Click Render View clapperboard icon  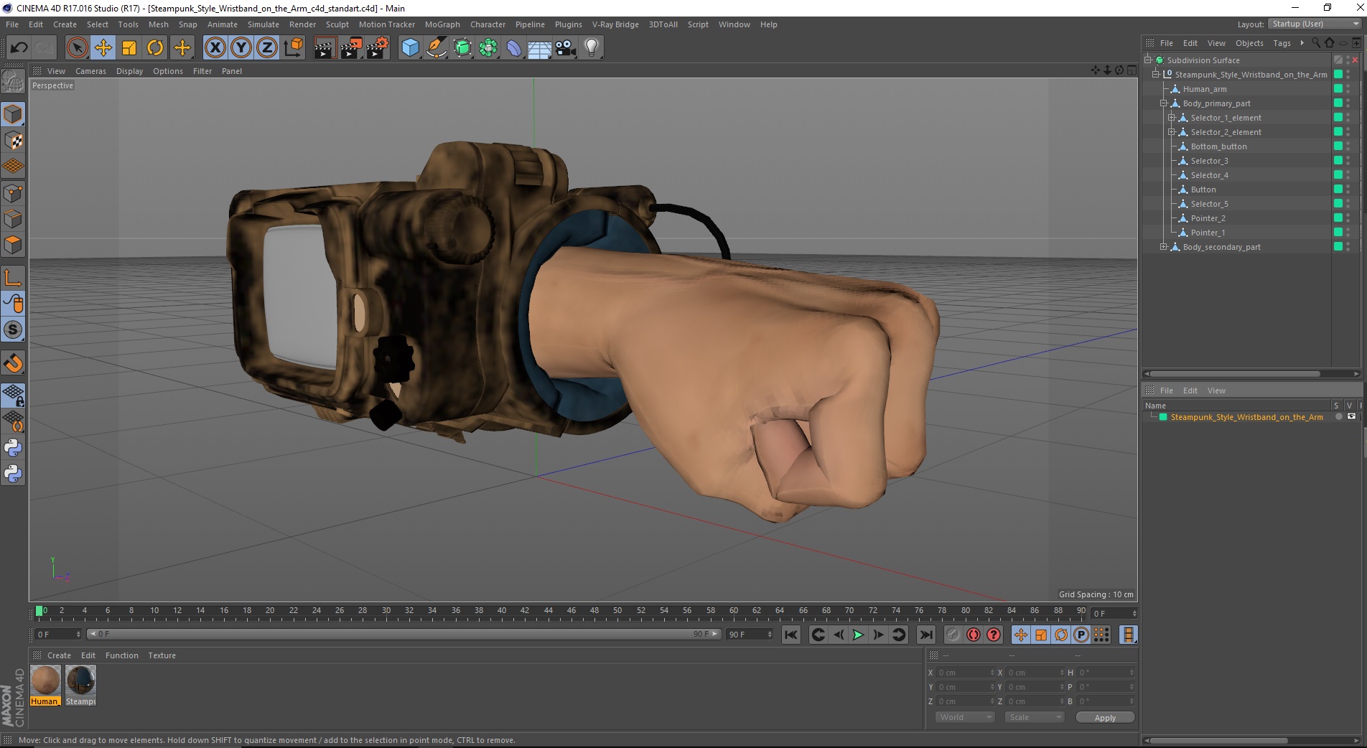pos(325,48)
